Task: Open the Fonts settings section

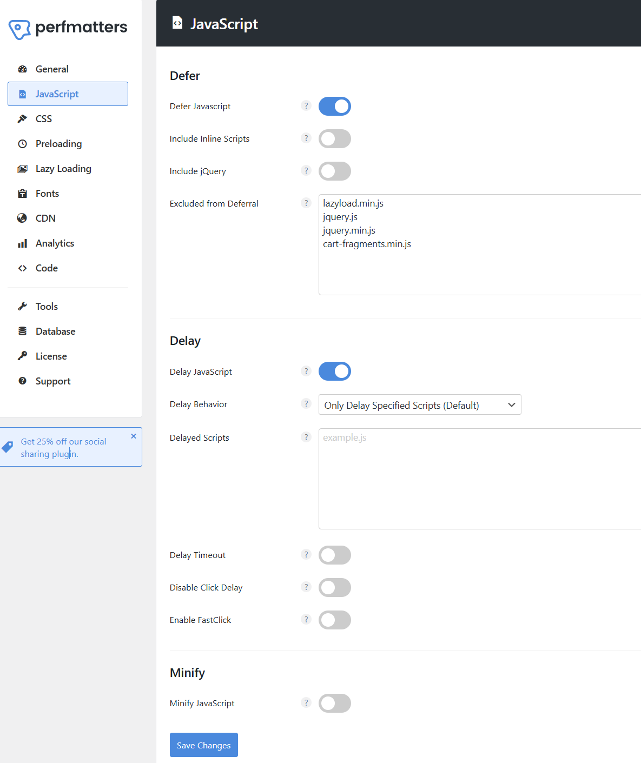Action: pyautogui.click(x=47, y=193)
